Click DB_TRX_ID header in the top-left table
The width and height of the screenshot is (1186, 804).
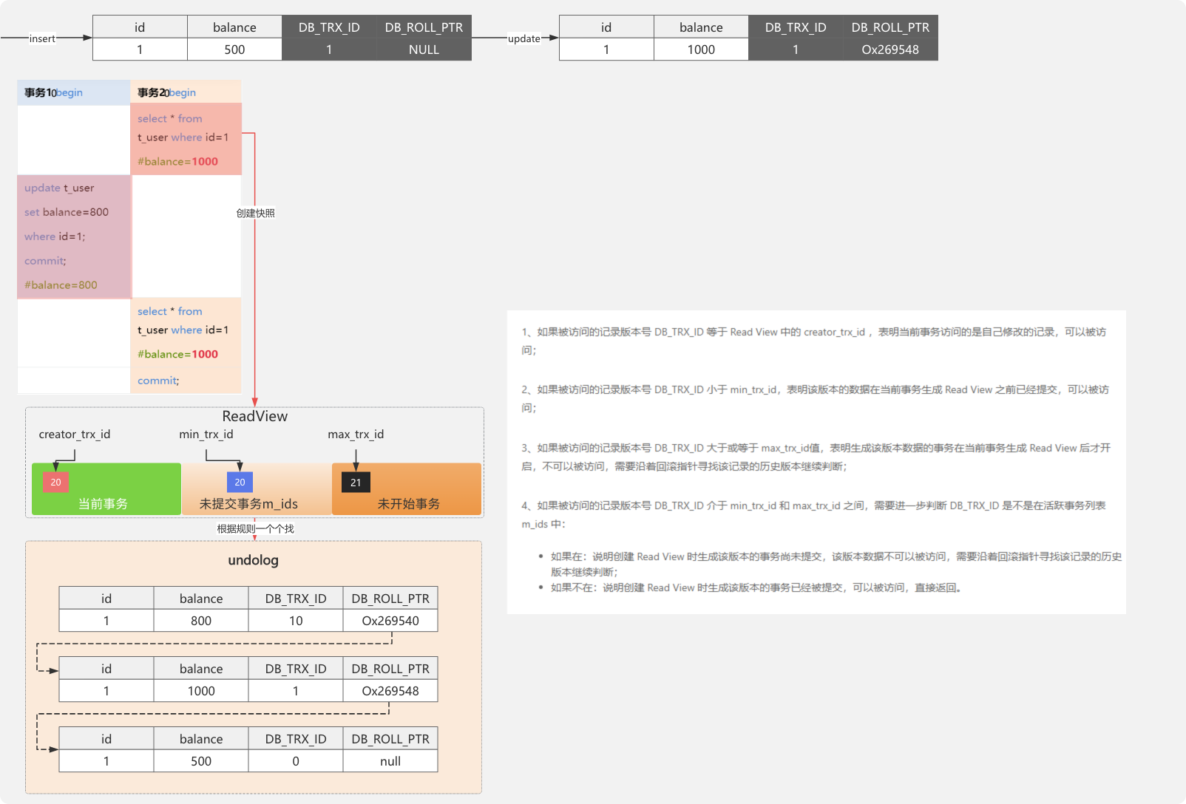click(x=329, y=27)
